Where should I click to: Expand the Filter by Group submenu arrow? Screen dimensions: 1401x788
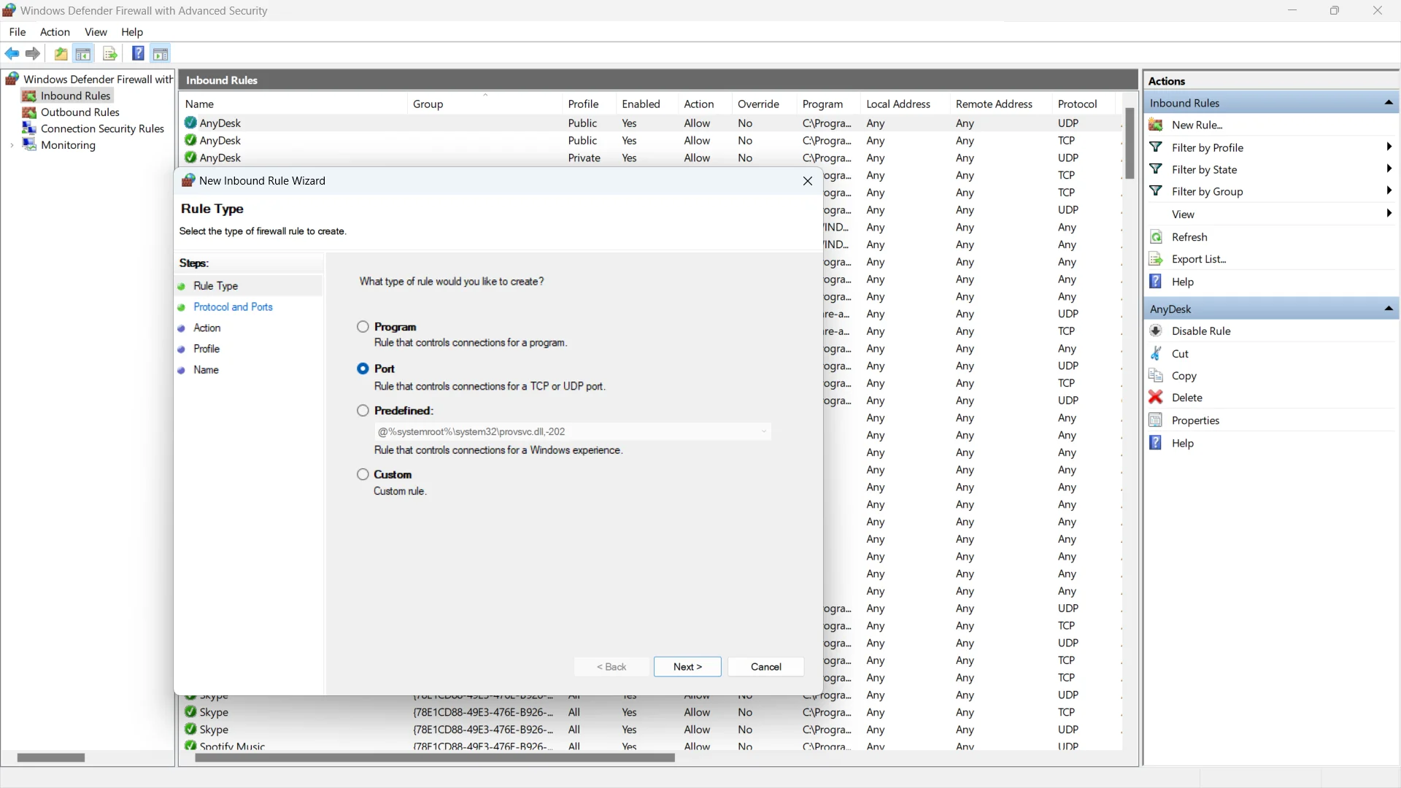click(1389, 191)
